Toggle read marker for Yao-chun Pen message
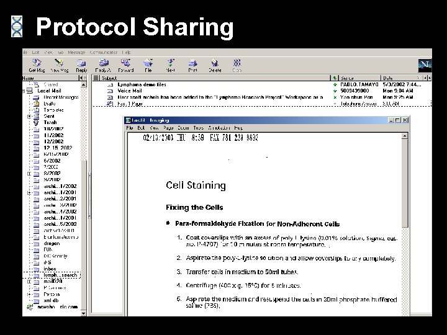Image resolution: width=447 pixels, height=335 pixels. coord(335,97)
